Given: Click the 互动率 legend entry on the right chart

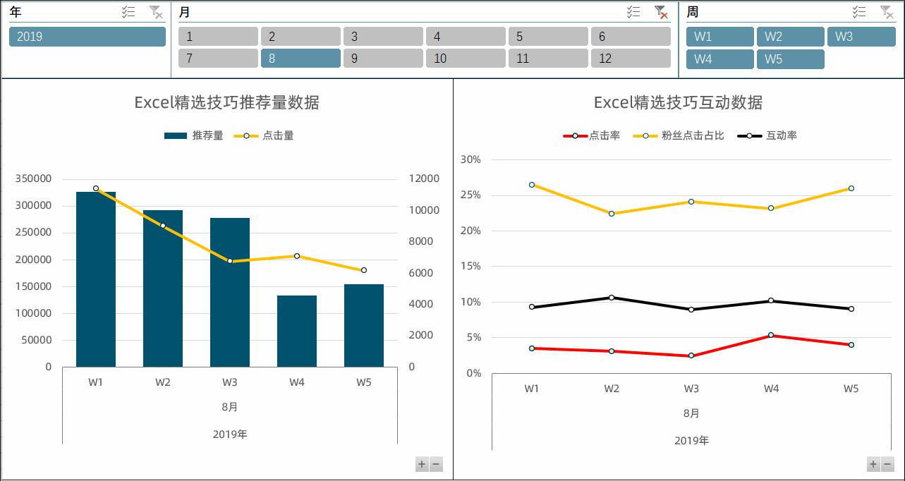Looking at the screenshot, I should [783, 135].
